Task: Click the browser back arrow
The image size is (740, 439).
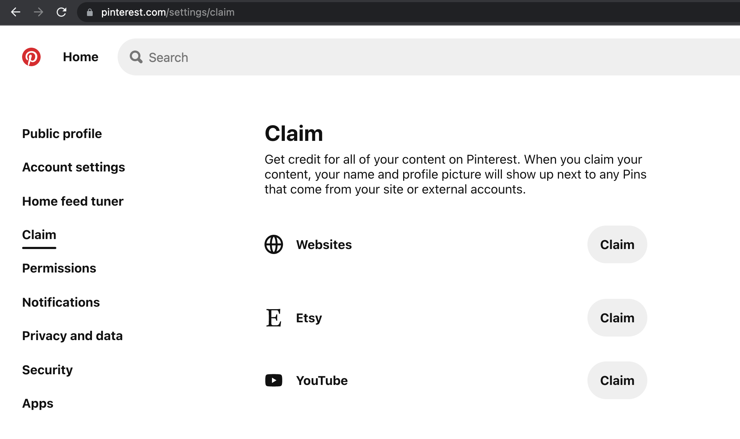Action: point(15,12)
